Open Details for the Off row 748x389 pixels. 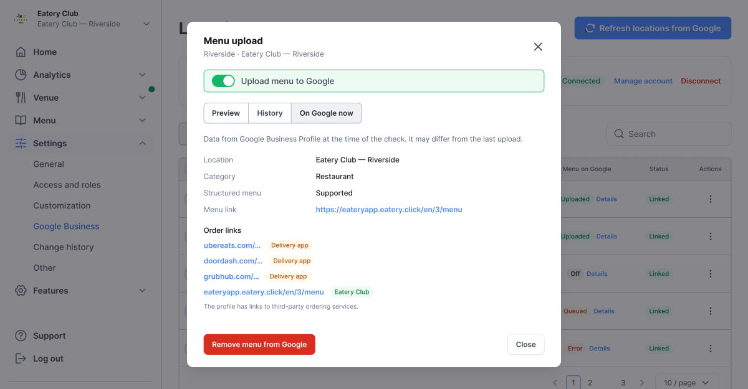point(597,274)
